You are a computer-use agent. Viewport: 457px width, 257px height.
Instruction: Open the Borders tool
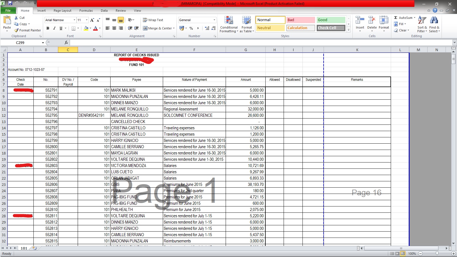pos(74,28)
